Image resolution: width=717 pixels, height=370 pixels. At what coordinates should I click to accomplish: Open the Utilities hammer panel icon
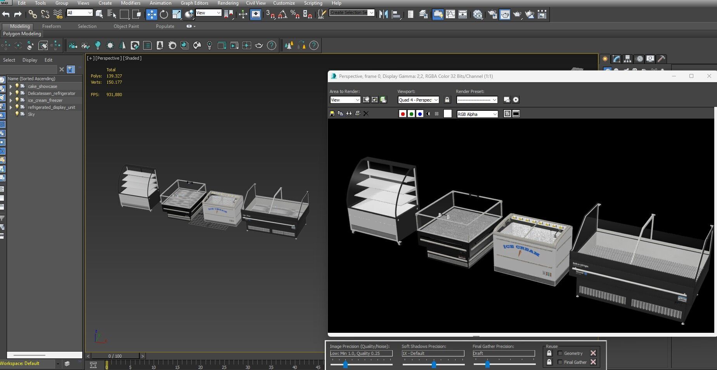click(x=662, y=59)
